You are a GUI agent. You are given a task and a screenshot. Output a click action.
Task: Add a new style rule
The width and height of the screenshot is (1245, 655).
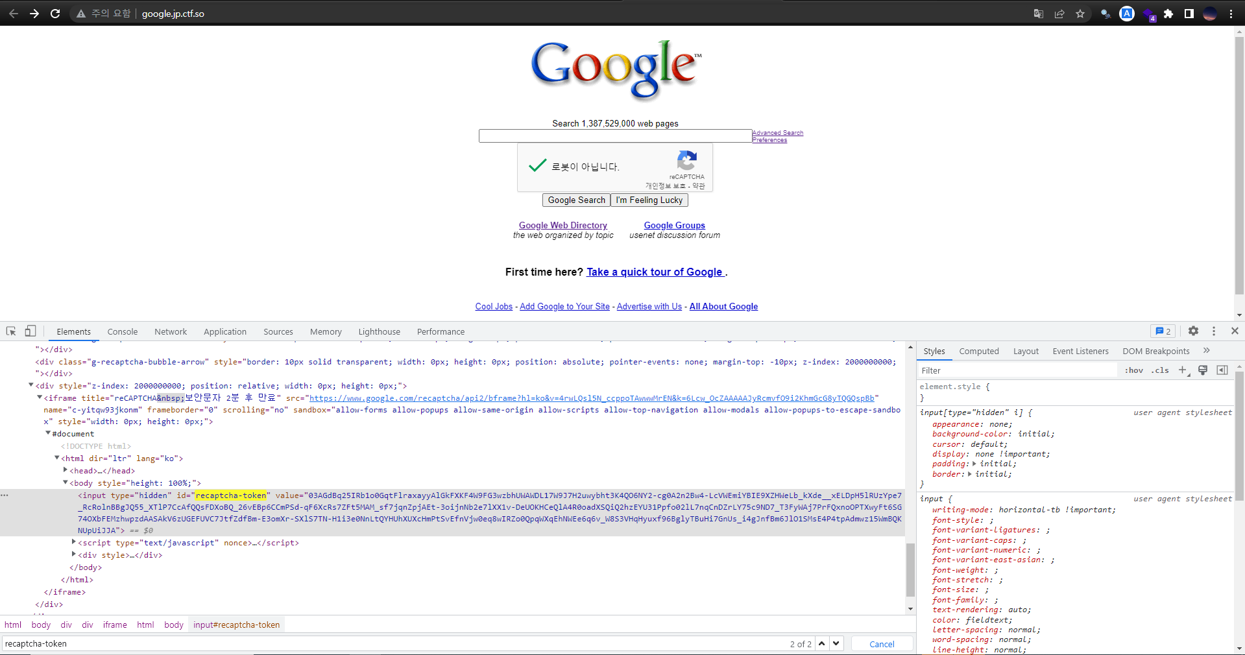coord(1183,370)
